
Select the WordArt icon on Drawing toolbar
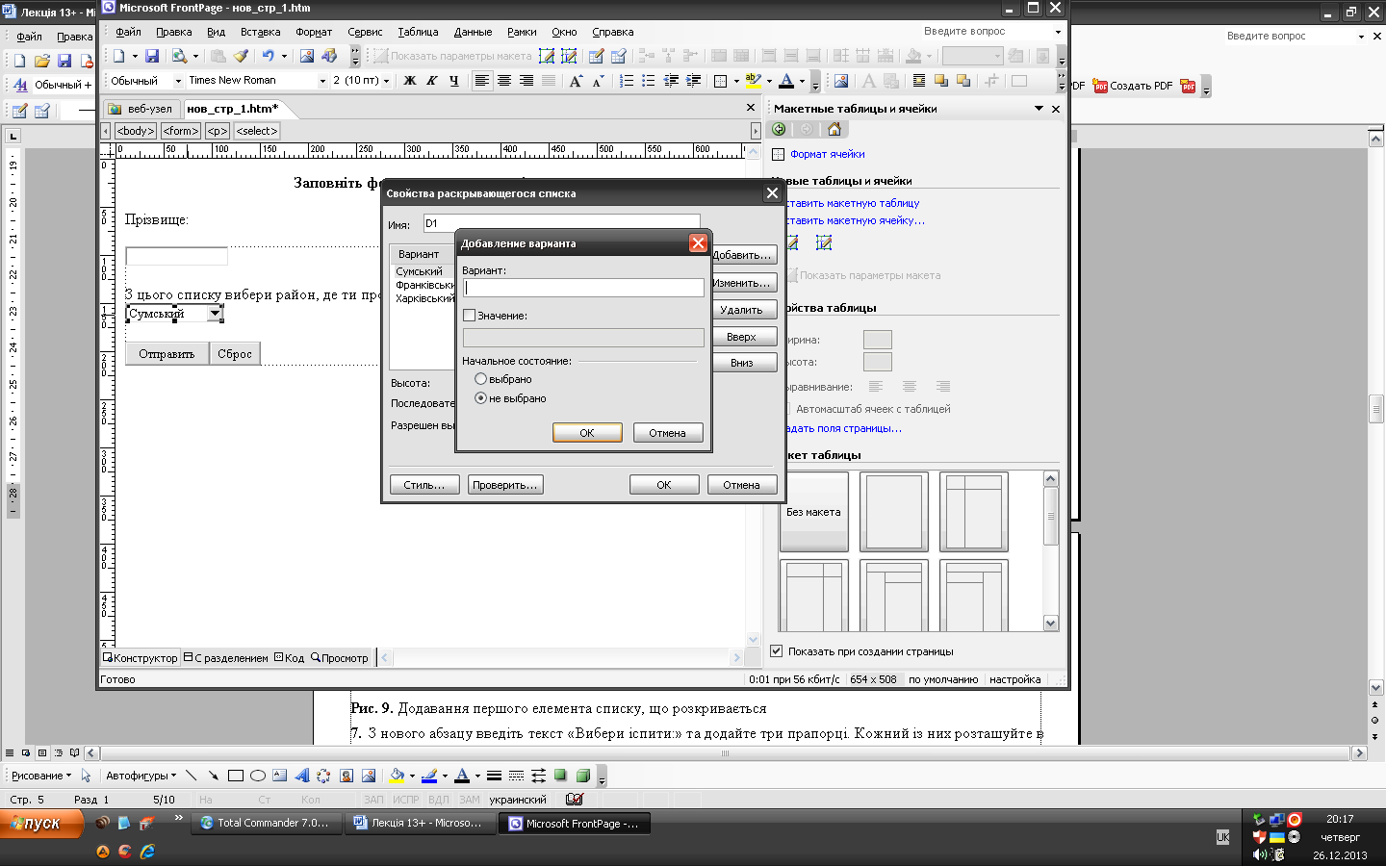coord(302,776)
